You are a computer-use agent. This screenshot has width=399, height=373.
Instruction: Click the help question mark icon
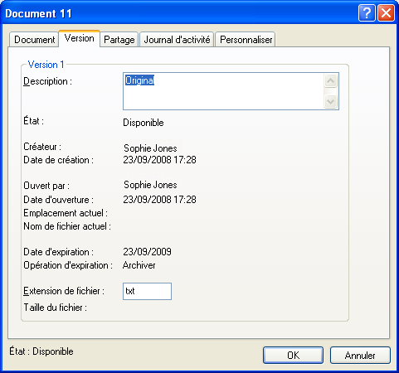[367, 13]
